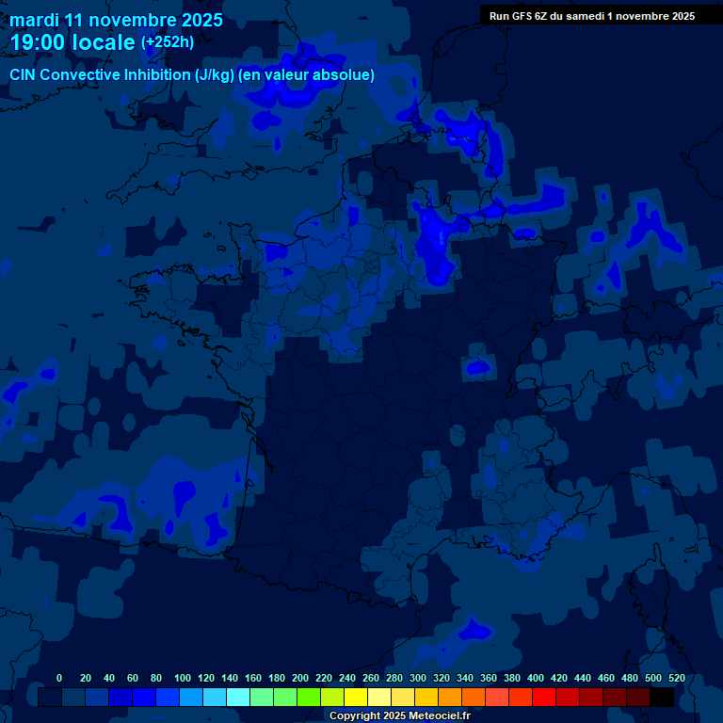Click the legend value label 520

[676, 678]
